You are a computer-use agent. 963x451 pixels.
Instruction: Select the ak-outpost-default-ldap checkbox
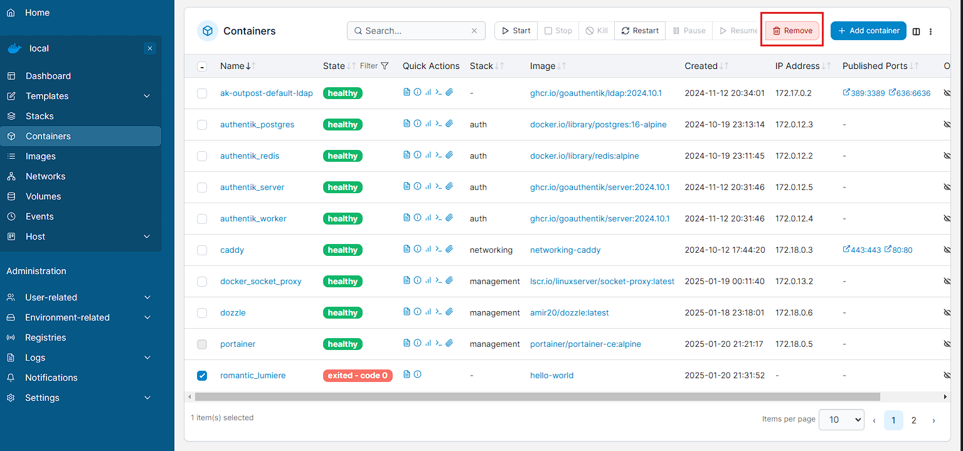tap(202, 93)
